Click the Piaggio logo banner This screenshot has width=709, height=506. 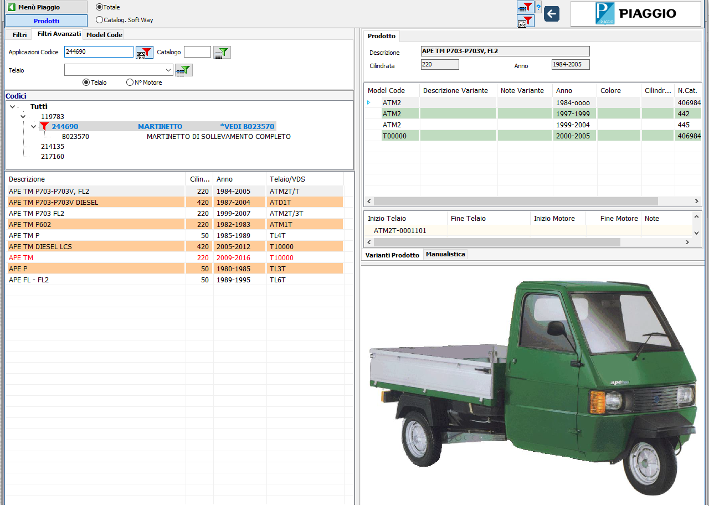635,14
